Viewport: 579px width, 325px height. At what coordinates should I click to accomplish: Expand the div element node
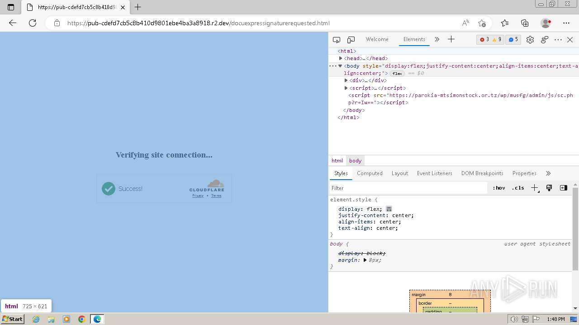point(346,80)
